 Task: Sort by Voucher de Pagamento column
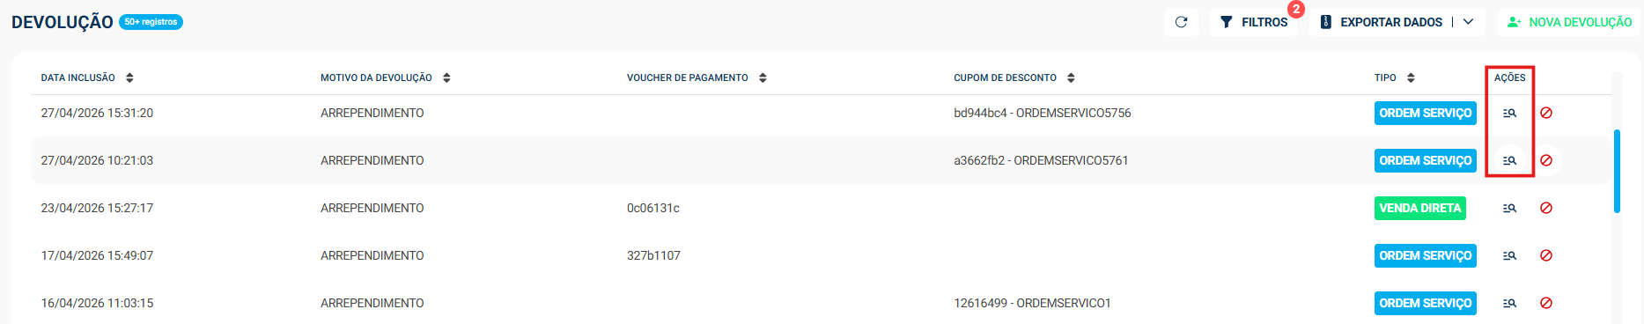tap(763, 77)
